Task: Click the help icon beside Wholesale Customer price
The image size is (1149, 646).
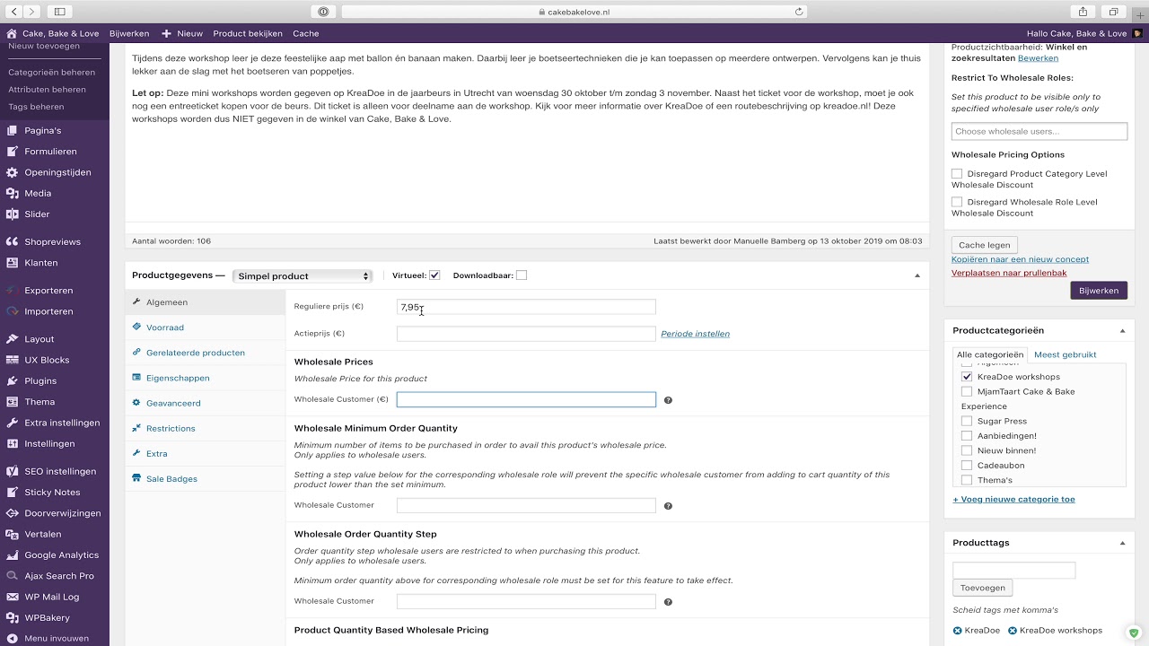Action: (668, 400)
